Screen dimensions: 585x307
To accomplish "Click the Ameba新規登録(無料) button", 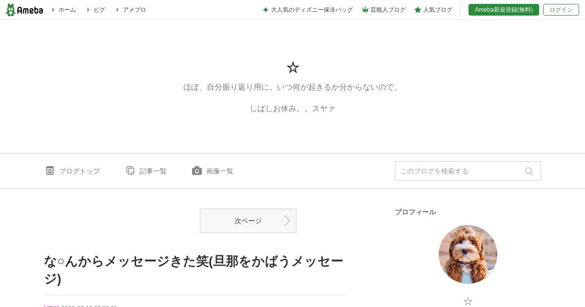I will (504, 10).
